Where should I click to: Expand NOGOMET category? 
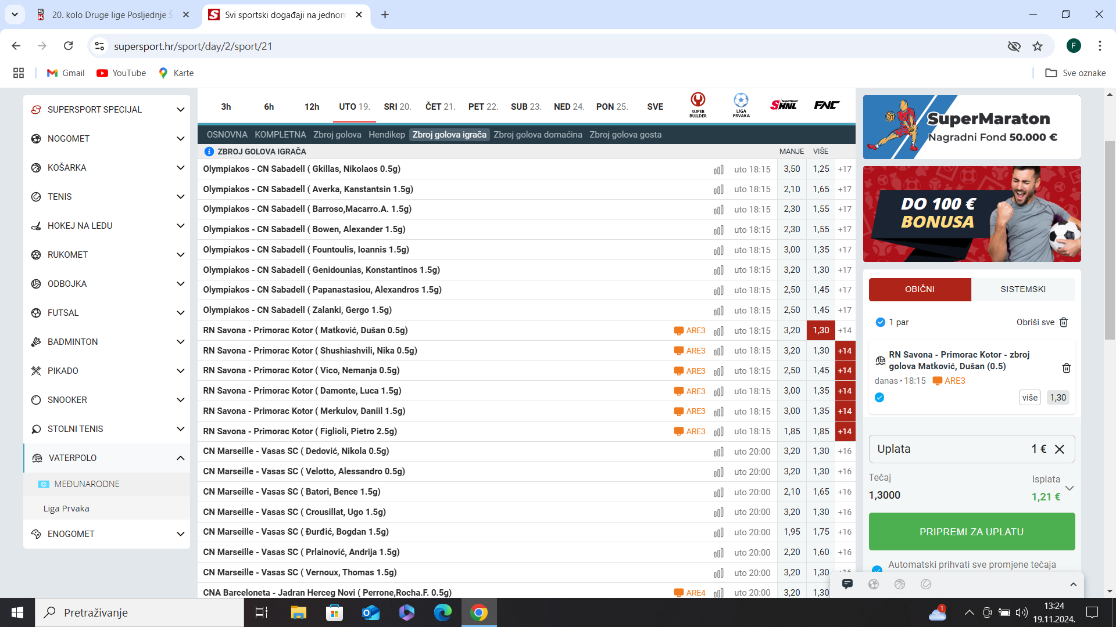pos(107,139)
